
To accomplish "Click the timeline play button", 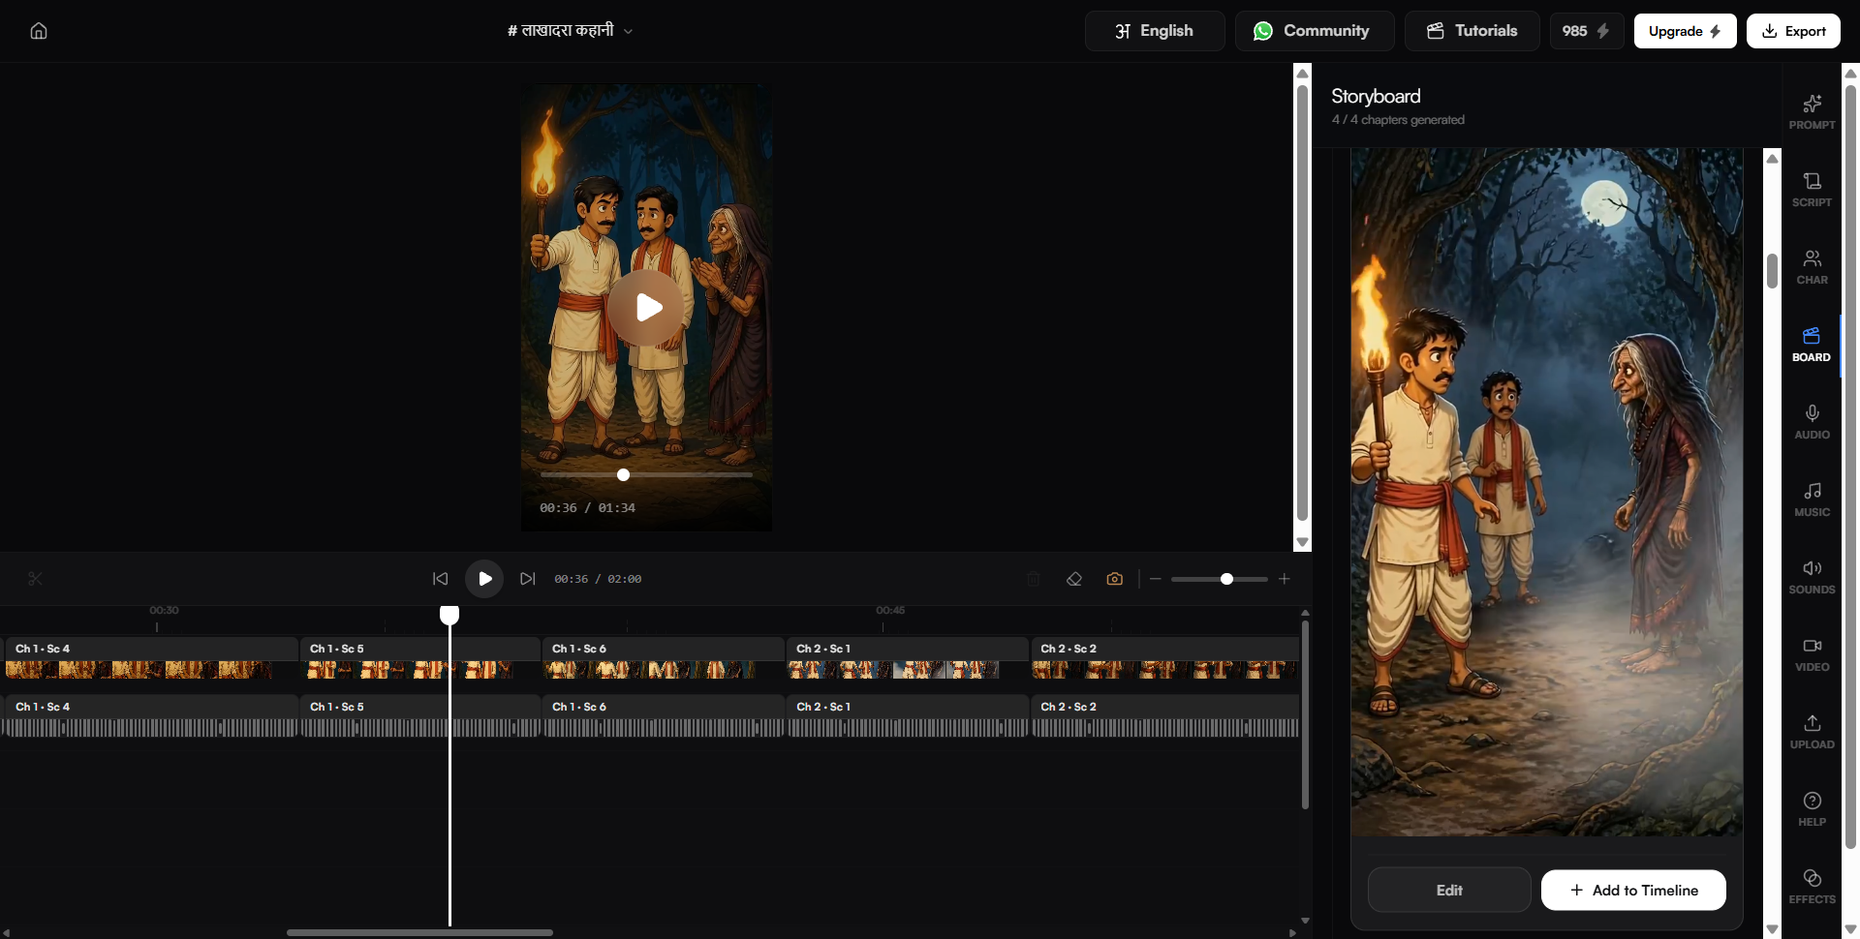I will click(x=484, y=579).
